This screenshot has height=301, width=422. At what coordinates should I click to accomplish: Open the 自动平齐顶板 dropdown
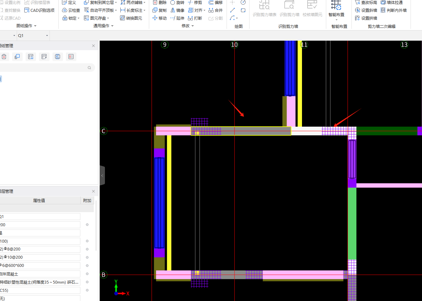(116, 10)
